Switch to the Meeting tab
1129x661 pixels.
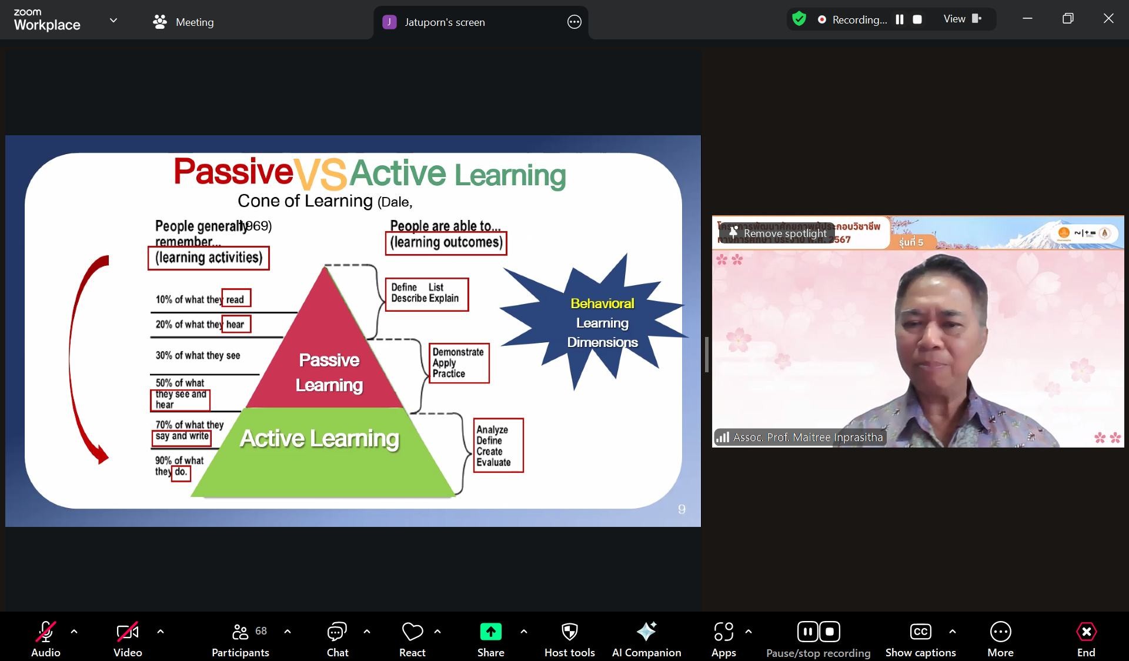coord(183,22)
